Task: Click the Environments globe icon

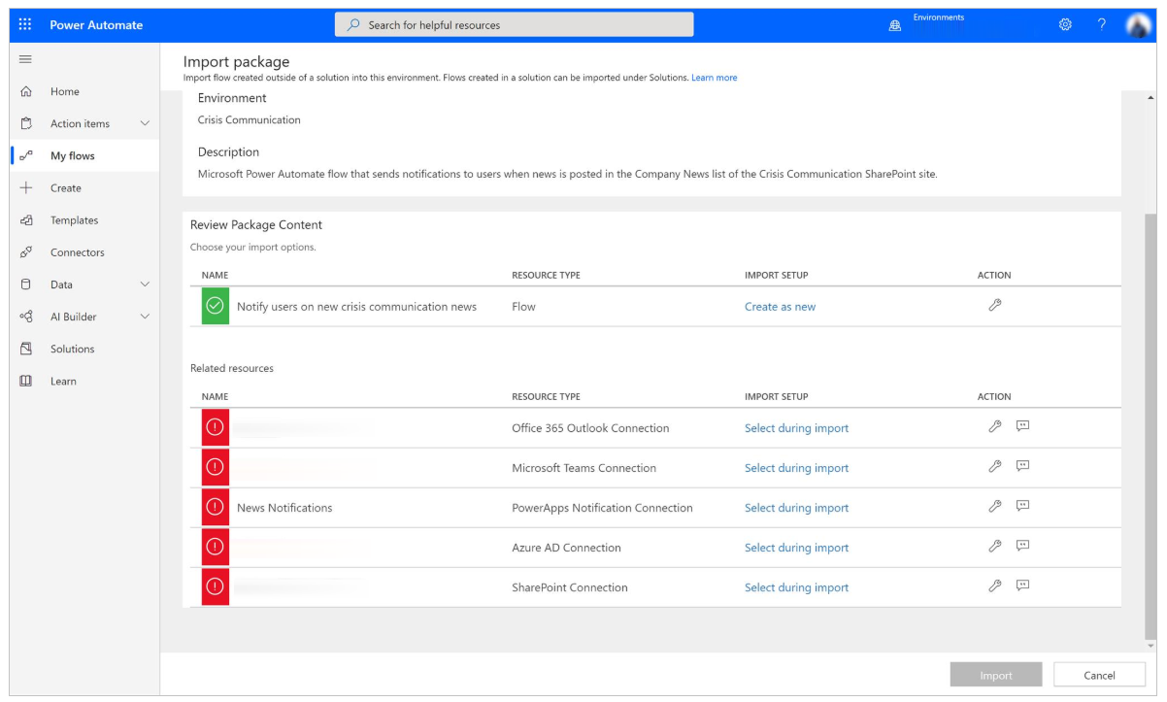Action: pos(895,26)
